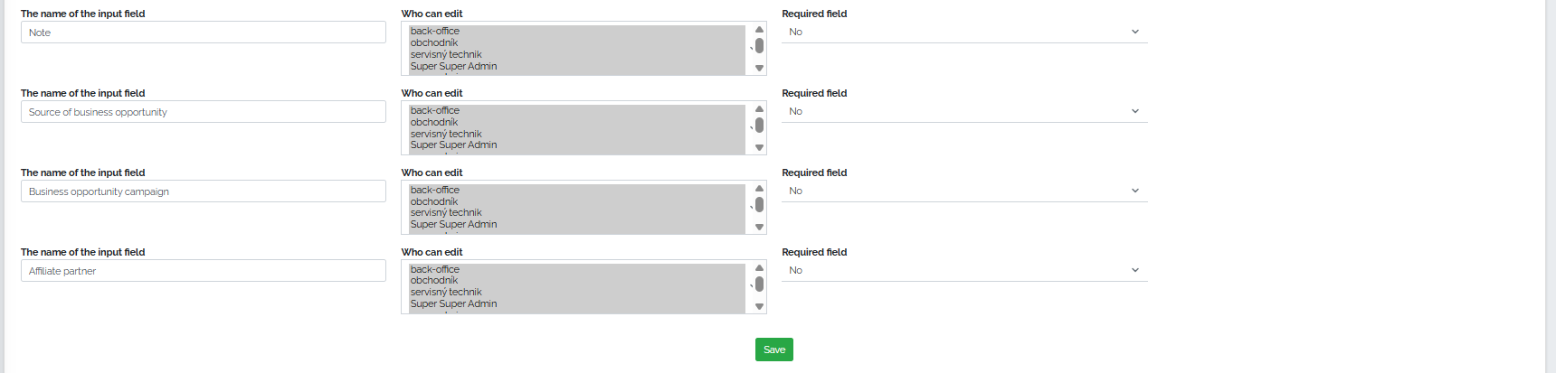
Task: Click scroll up arrow in Note's Who can edit list
Action: (759, 30)
